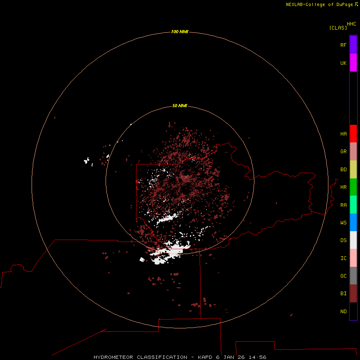Click the HA red legend swatch
360x360 pixels.
(353, 134)
